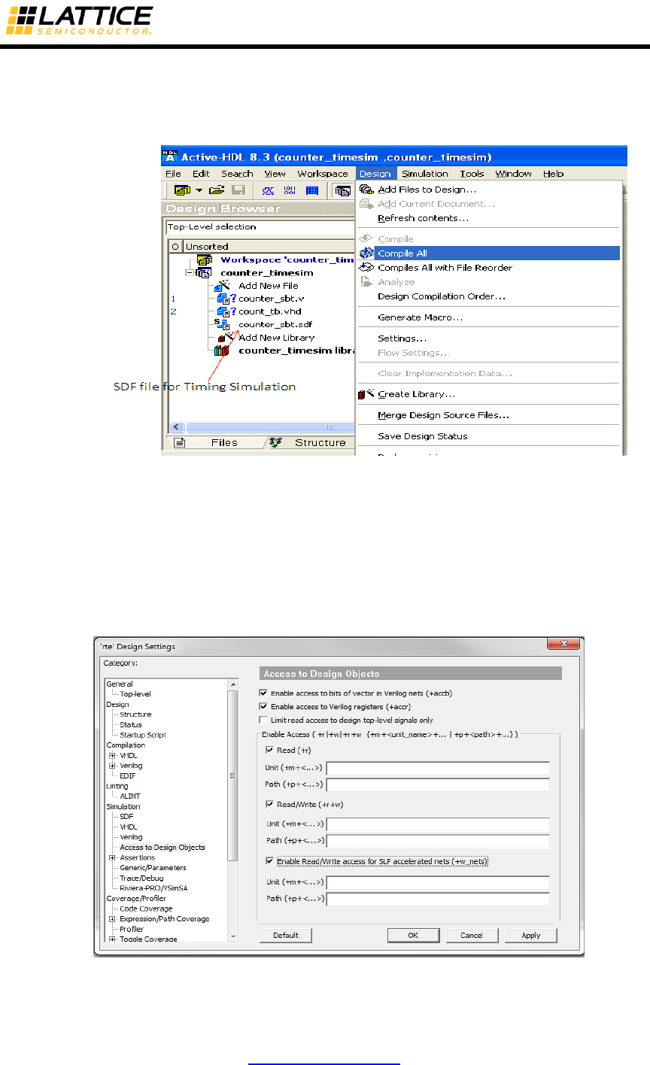Select Access to Design Objects category
The image size is (650, 1065).
click(x=162, y=848)
